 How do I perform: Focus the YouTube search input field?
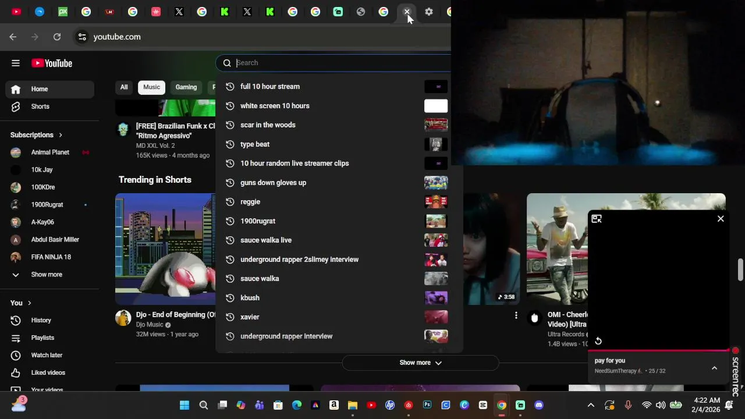[x=342, y=63]
